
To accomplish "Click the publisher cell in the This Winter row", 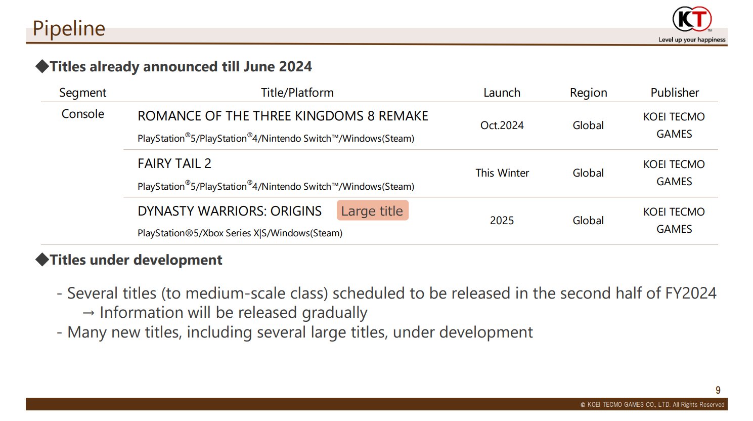I will [x=674, y=173].
